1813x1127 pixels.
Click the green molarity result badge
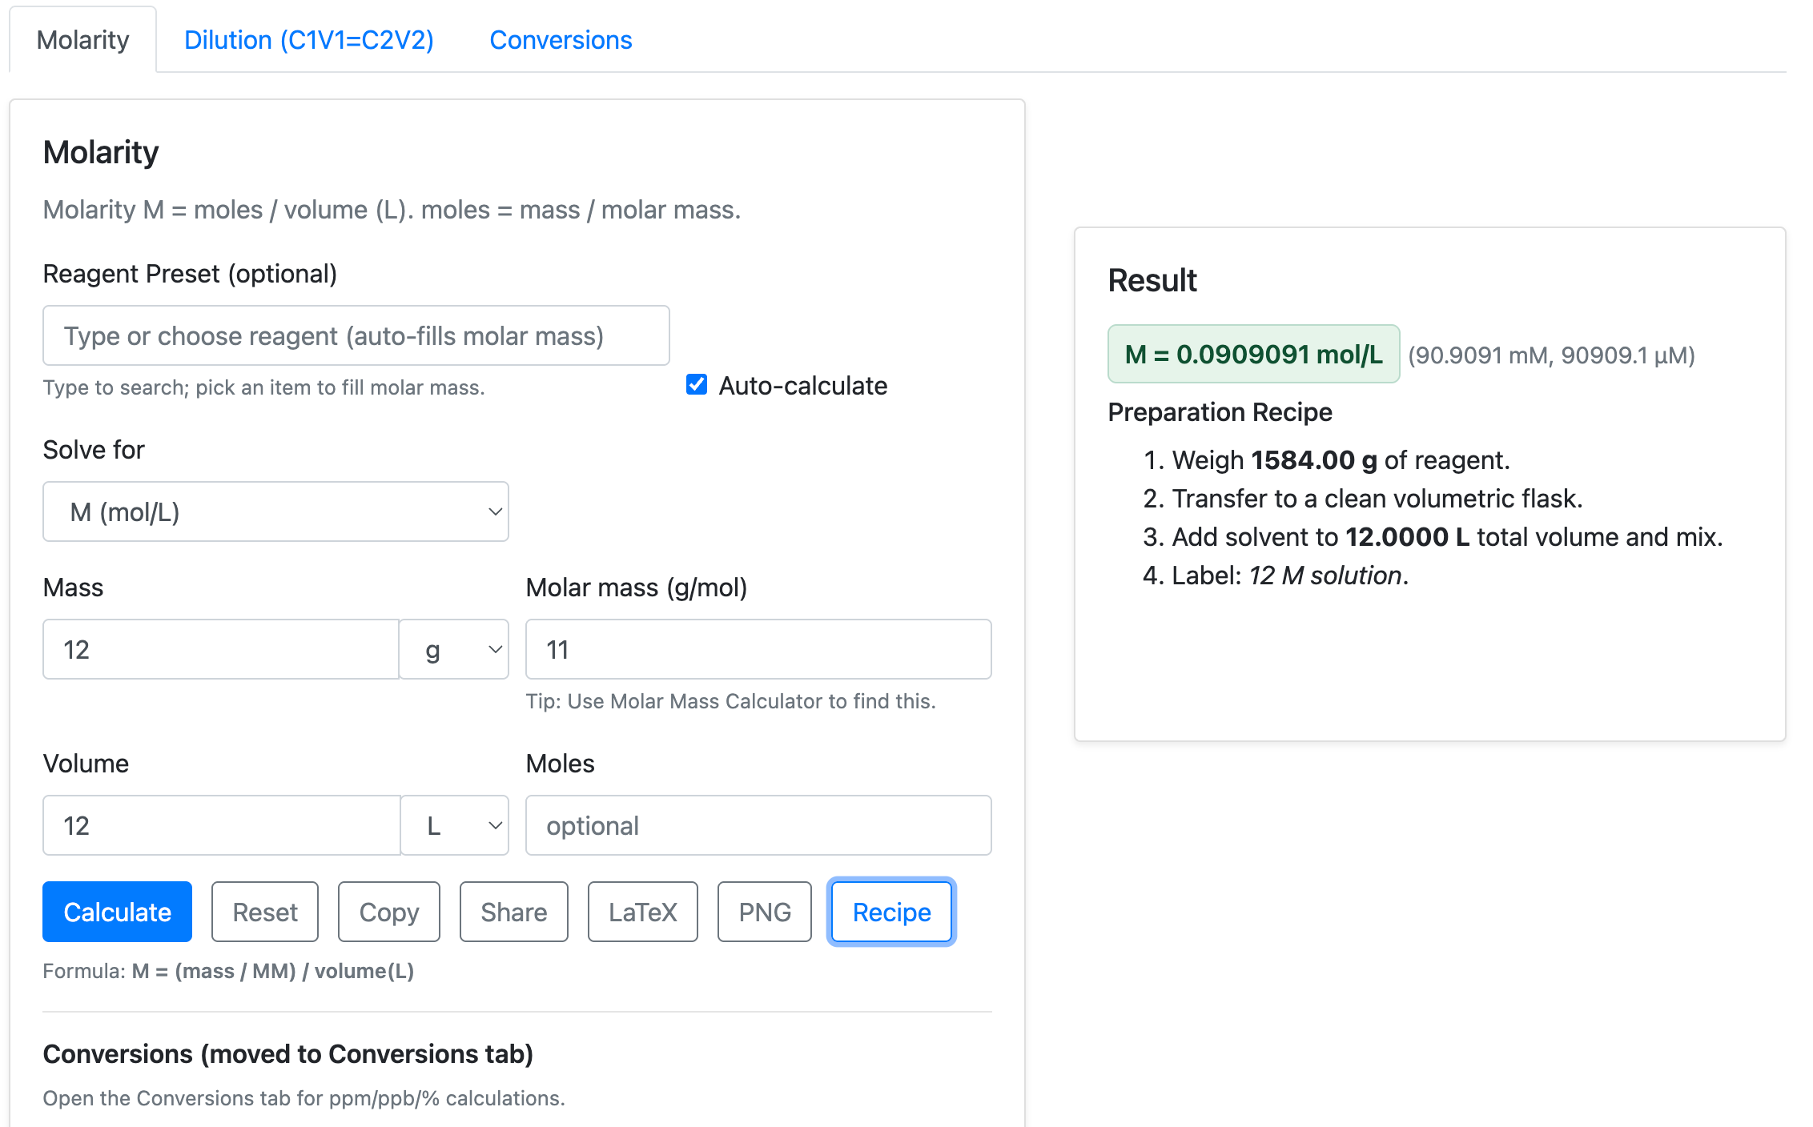coord(1253,354)
